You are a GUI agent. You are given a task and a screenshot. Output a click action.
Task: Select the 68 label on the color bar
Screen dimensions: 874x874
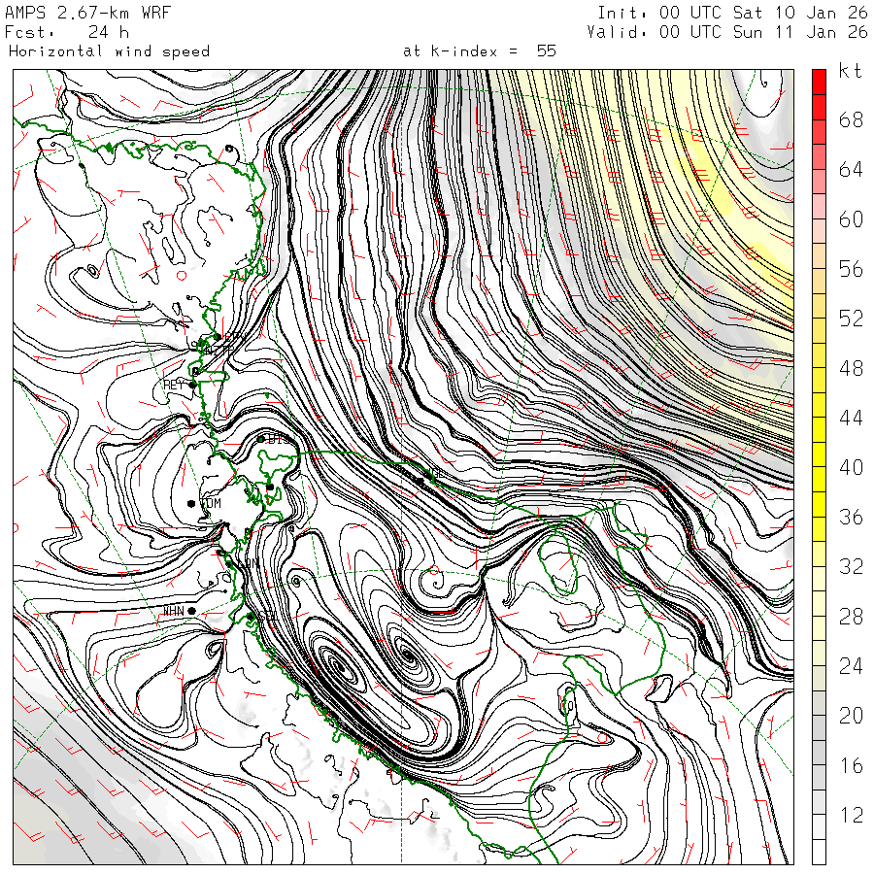pos(851,119)
